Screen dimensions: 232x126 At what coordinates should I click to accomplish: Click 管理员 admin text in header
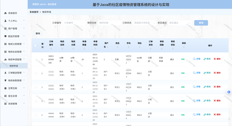[39, 4]
